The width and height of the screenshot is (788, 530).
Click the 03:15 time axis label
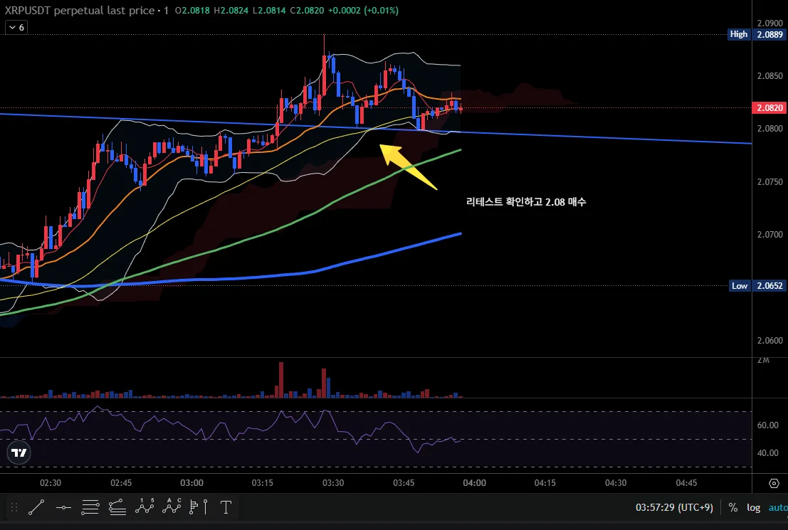(x=263, y=483)
